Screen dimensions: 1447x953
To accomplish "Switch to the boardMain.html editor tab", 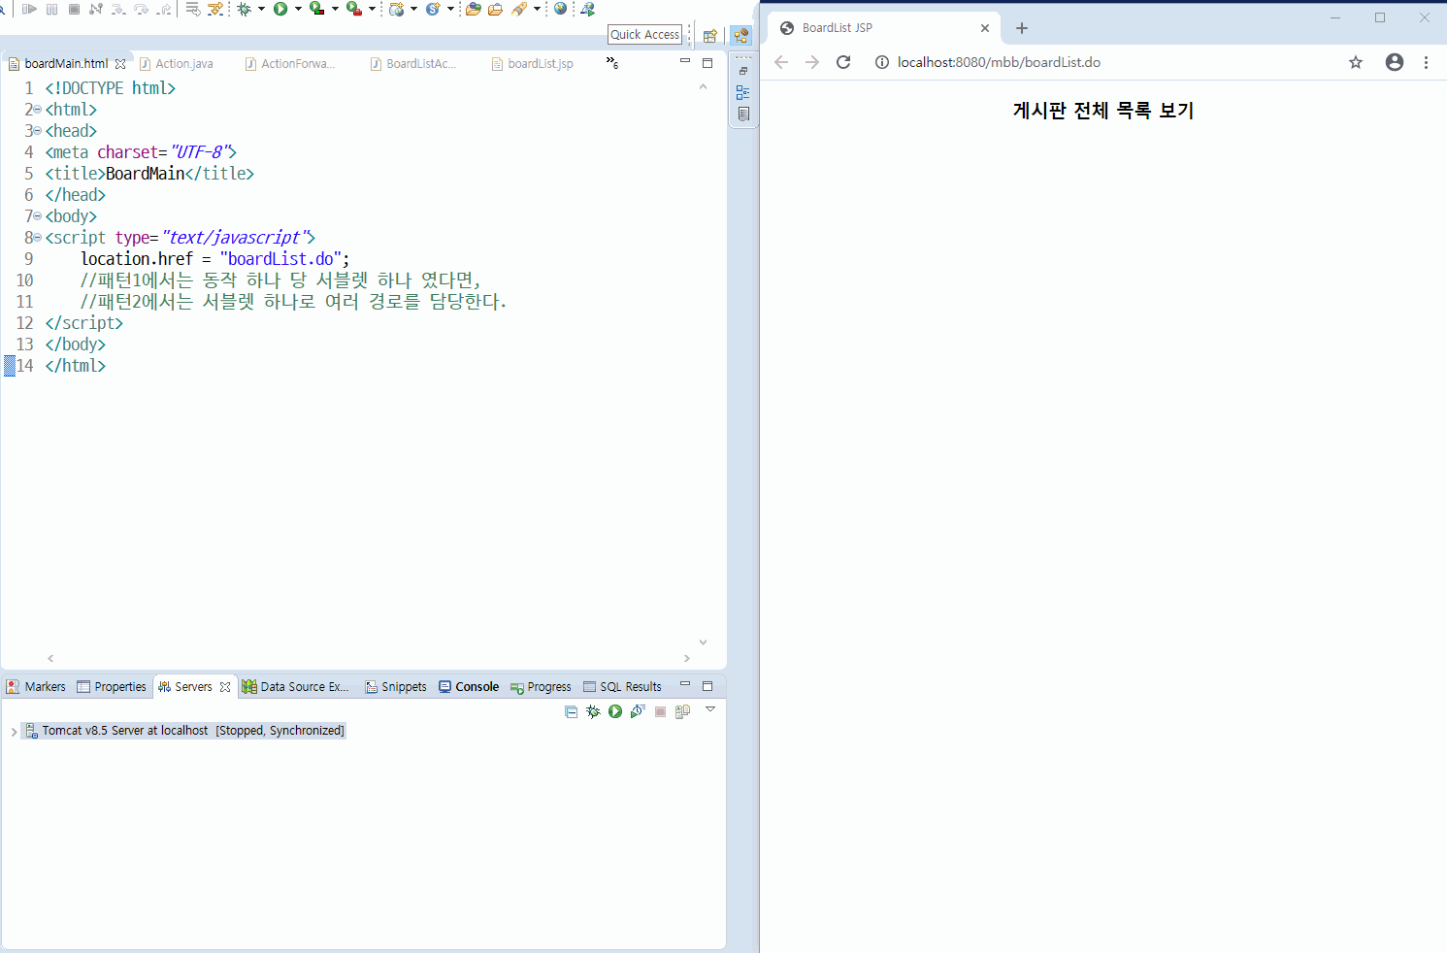I will click(x=66, y=63).
